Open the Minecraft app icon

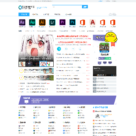point(105,48)
